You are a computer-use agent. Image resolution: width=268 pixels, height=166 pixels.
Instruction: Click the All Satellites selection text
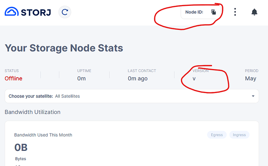coord(67,96)
